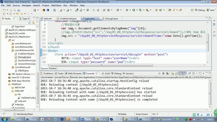Switch to the Preview editor tab
Screen dimensions: 217x122
[53, 68]
